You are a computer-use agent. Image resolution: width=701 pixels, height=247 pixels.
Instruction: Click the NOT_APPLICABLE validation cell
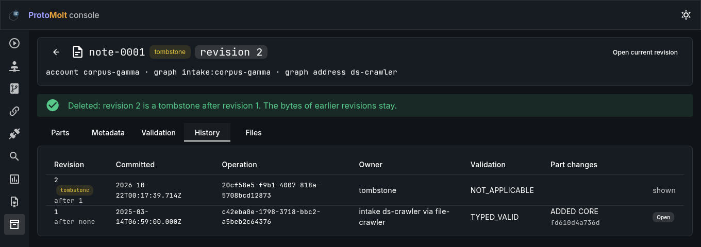[x=502, y=190]
